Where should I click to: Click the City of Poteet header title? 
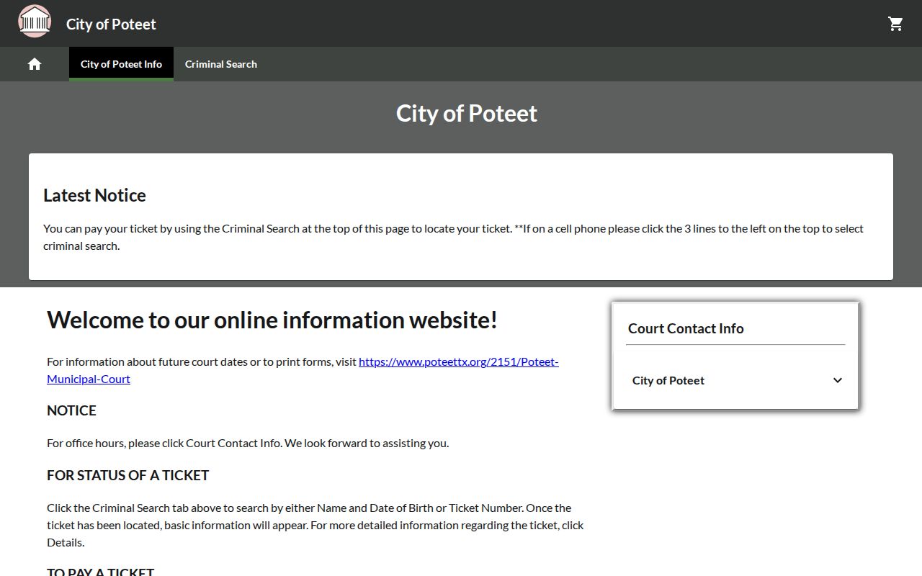point(111,24)
